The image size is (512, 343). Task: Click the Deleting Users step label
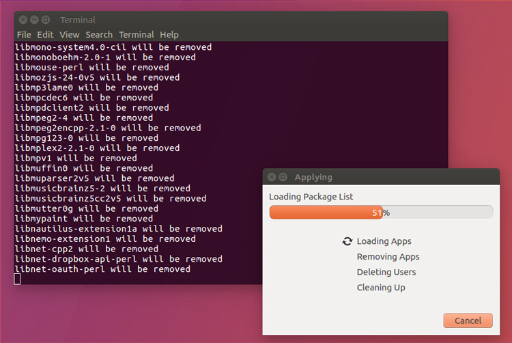(386, 272)
